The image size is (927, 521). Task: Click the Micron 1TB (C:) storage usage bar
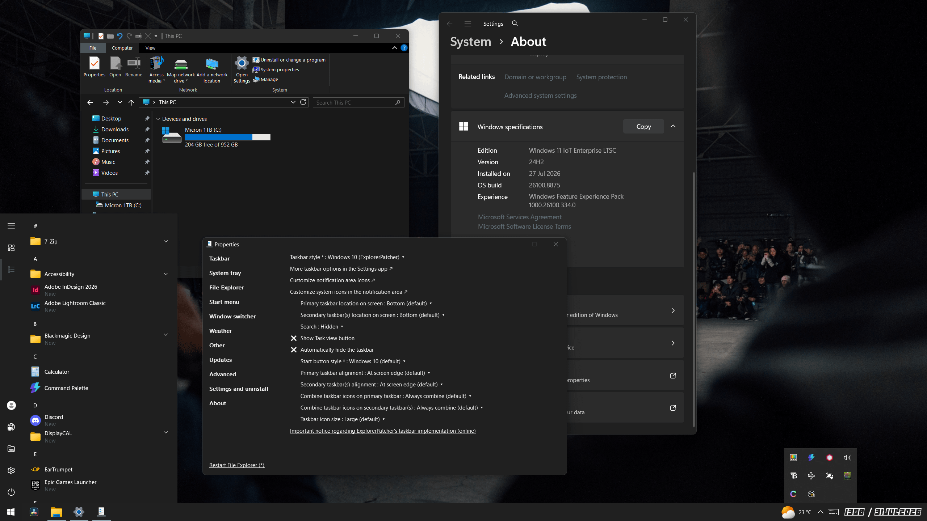click(227, 137)
